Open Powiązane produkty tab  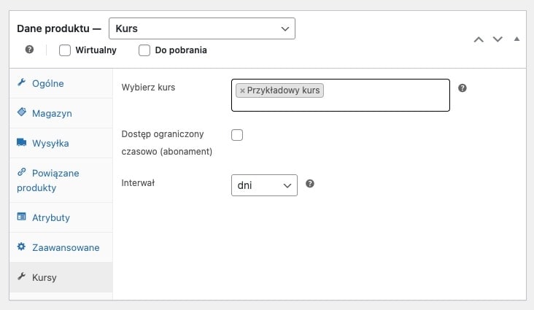coord(61,180)
